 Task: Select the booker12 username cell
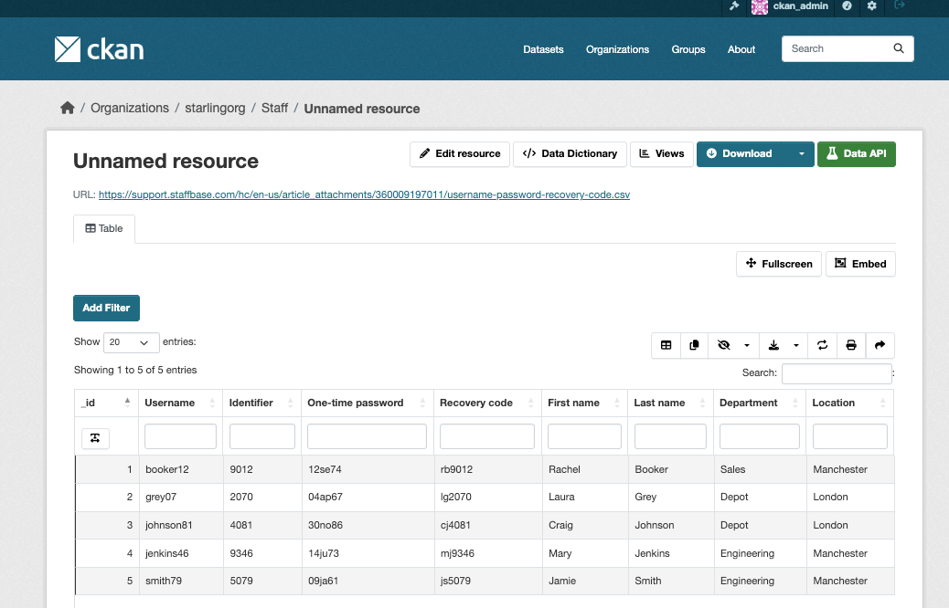(x=181, y=469)
